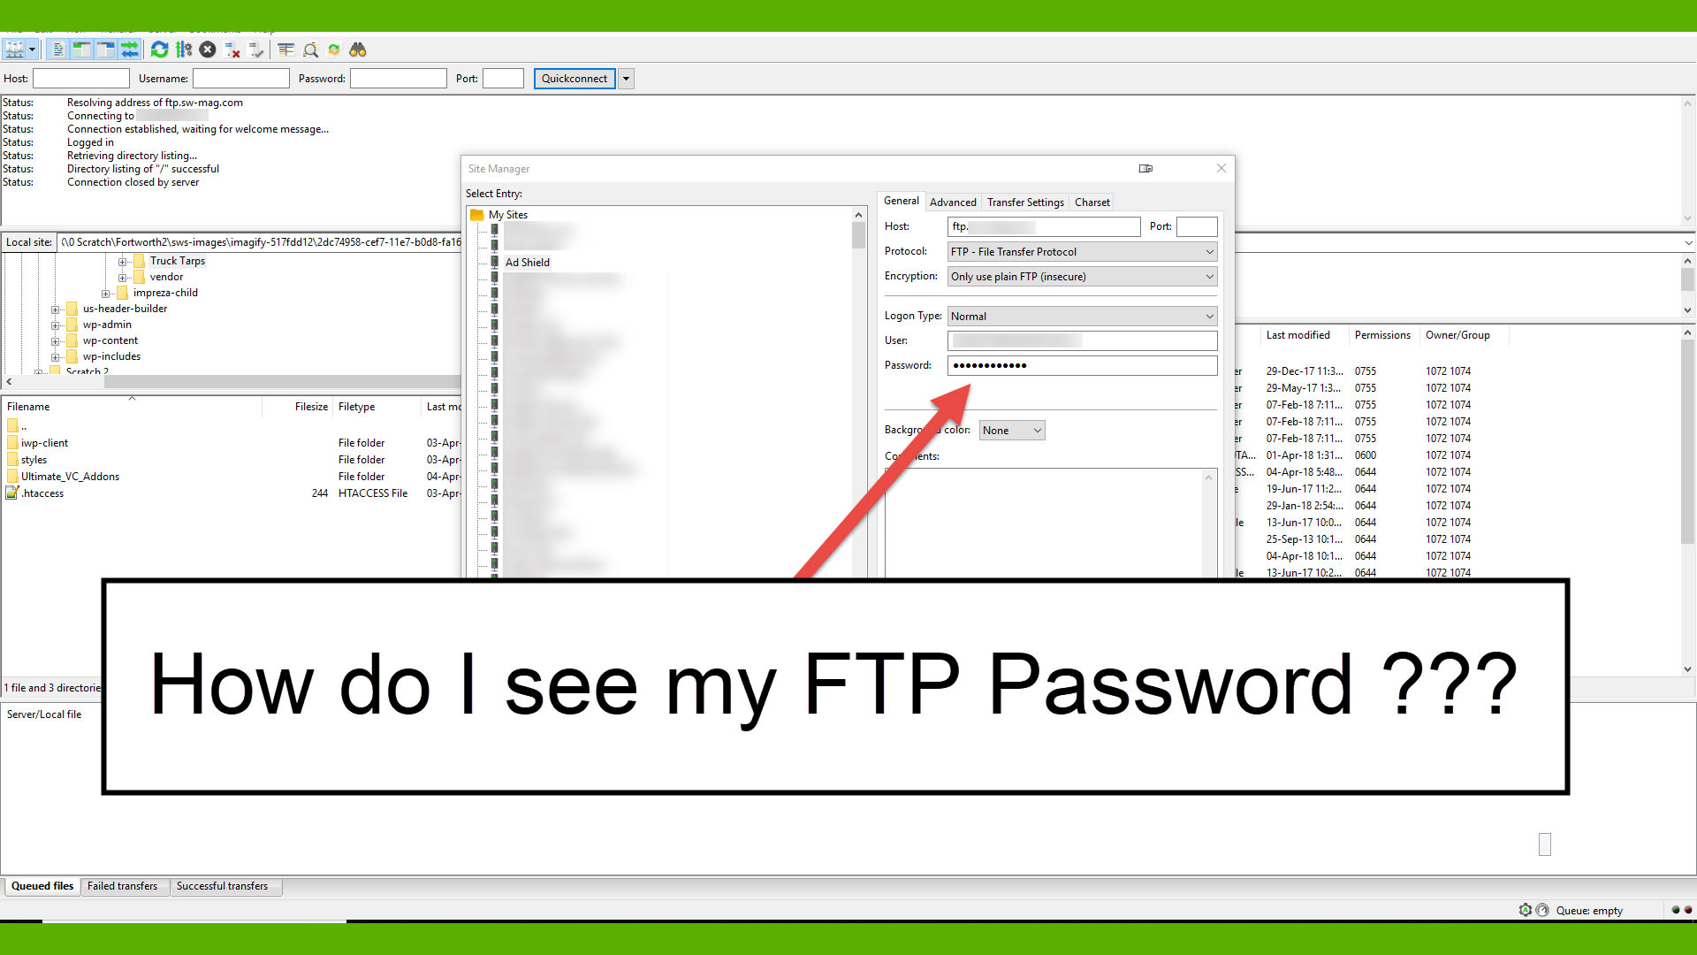Click the .htaccess file entry
1697x955 pixels.
pos(41,492)
